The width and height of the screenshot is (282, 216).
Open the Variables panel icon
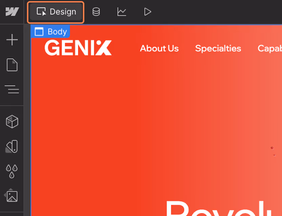tap(12, 147)
